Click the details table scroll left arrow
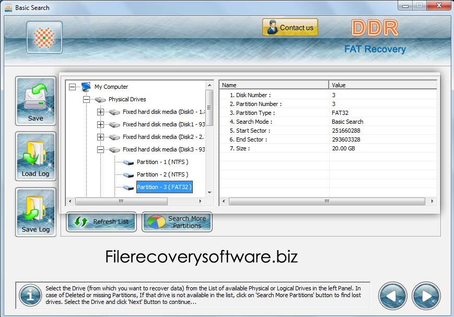This screenshot has width=454, height=317. [224, 201]
